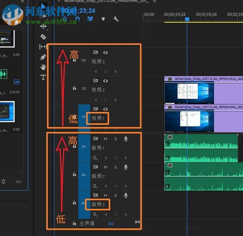The image size is (243, 236).
Task: Click the master track volume value 0.0
Action: (111, 223)
